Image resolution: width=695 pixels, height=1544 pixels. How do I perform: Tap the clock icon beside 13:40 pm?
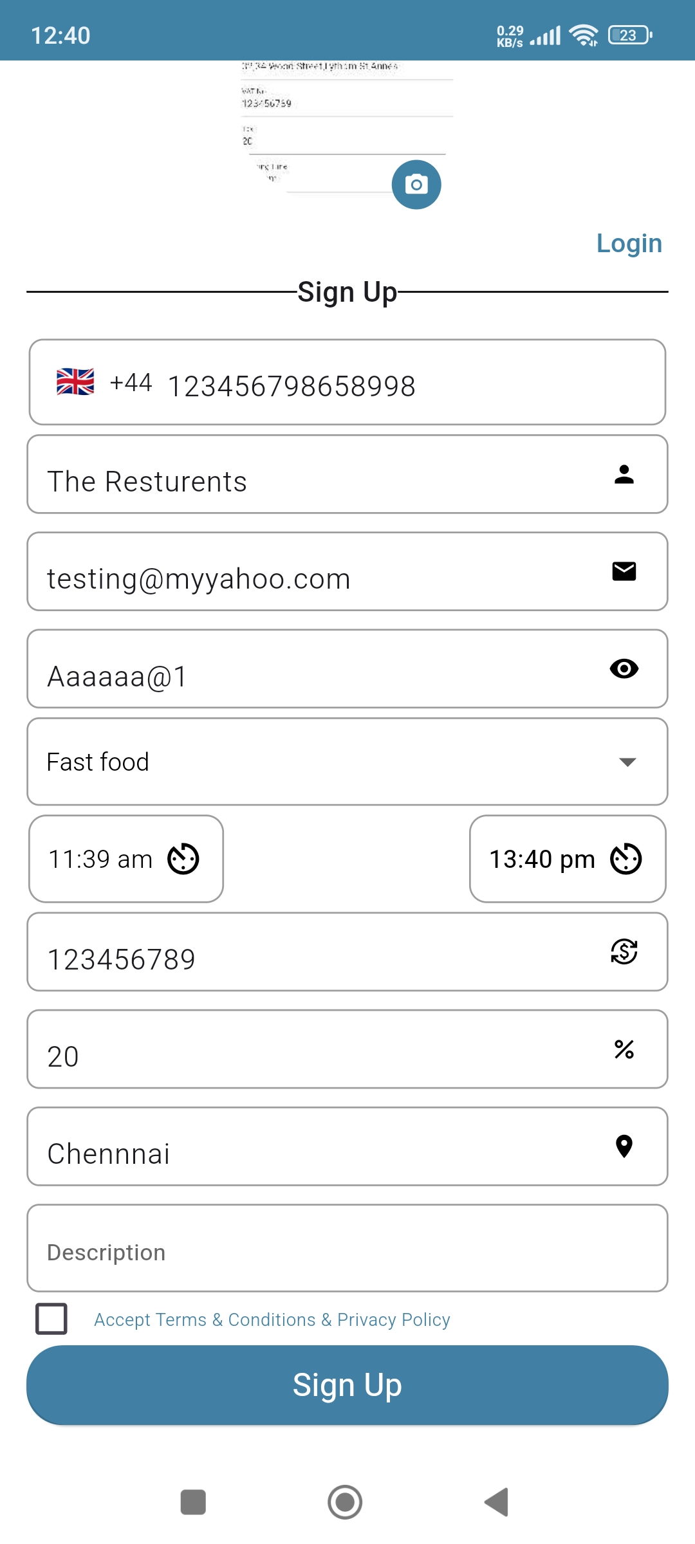(x=626, y=859)
